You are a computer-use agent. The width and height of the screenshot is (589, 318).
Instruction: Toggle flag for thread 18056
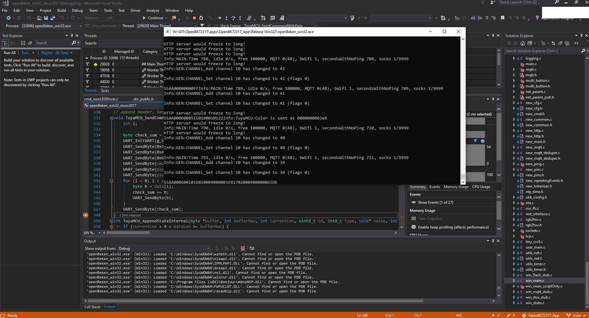tap(87, 70)
